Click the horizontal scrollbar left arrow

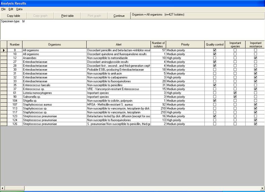2,188
